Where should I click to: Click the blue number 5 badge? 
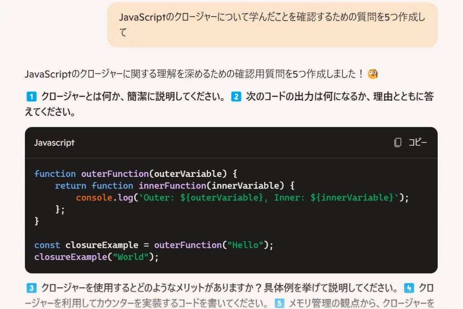tap(279, 303)
